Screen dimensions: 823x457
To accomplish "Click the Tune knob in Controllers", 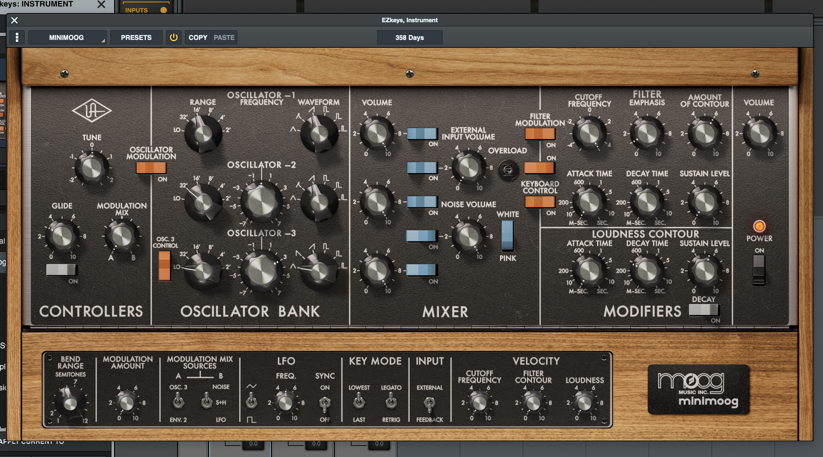I will pyautogui.click(x=92, y=168).
